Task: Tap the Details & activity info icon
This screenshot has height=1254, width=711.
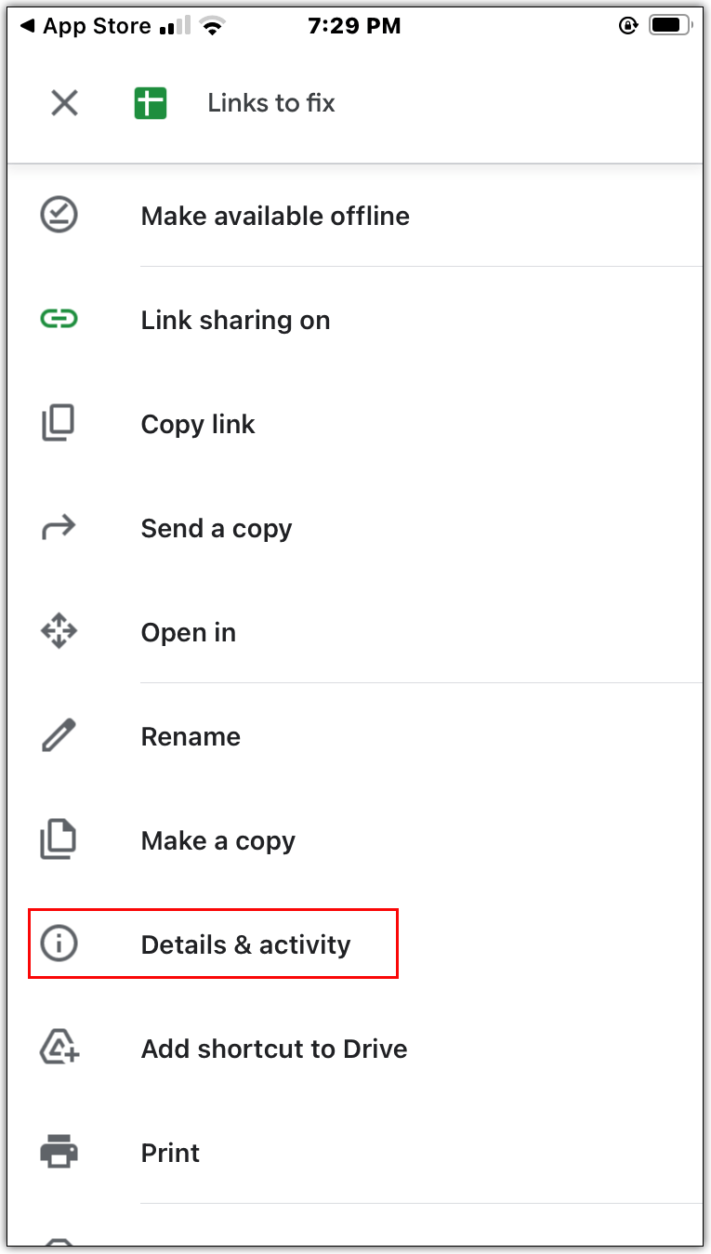Action: (x=59, y=944)
